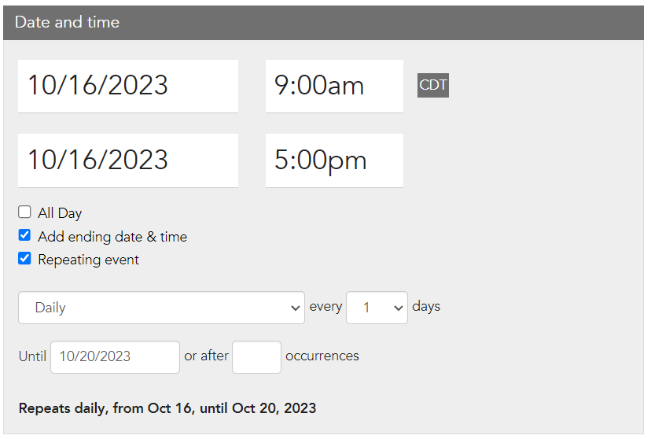Click the Repeating event label
This screenshot has height=439, width=651.
[88, 260]
